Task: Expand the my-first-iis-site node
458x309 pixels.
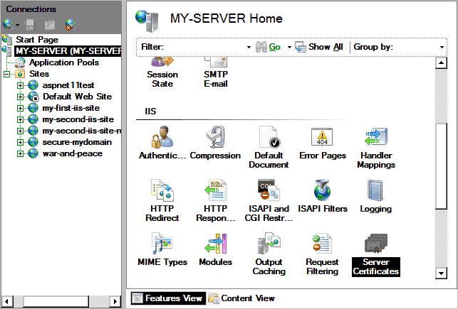Action: [x=20, y=108]
